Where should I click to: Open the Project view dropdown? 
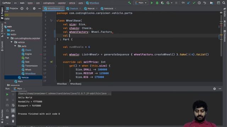click(12, 8)
